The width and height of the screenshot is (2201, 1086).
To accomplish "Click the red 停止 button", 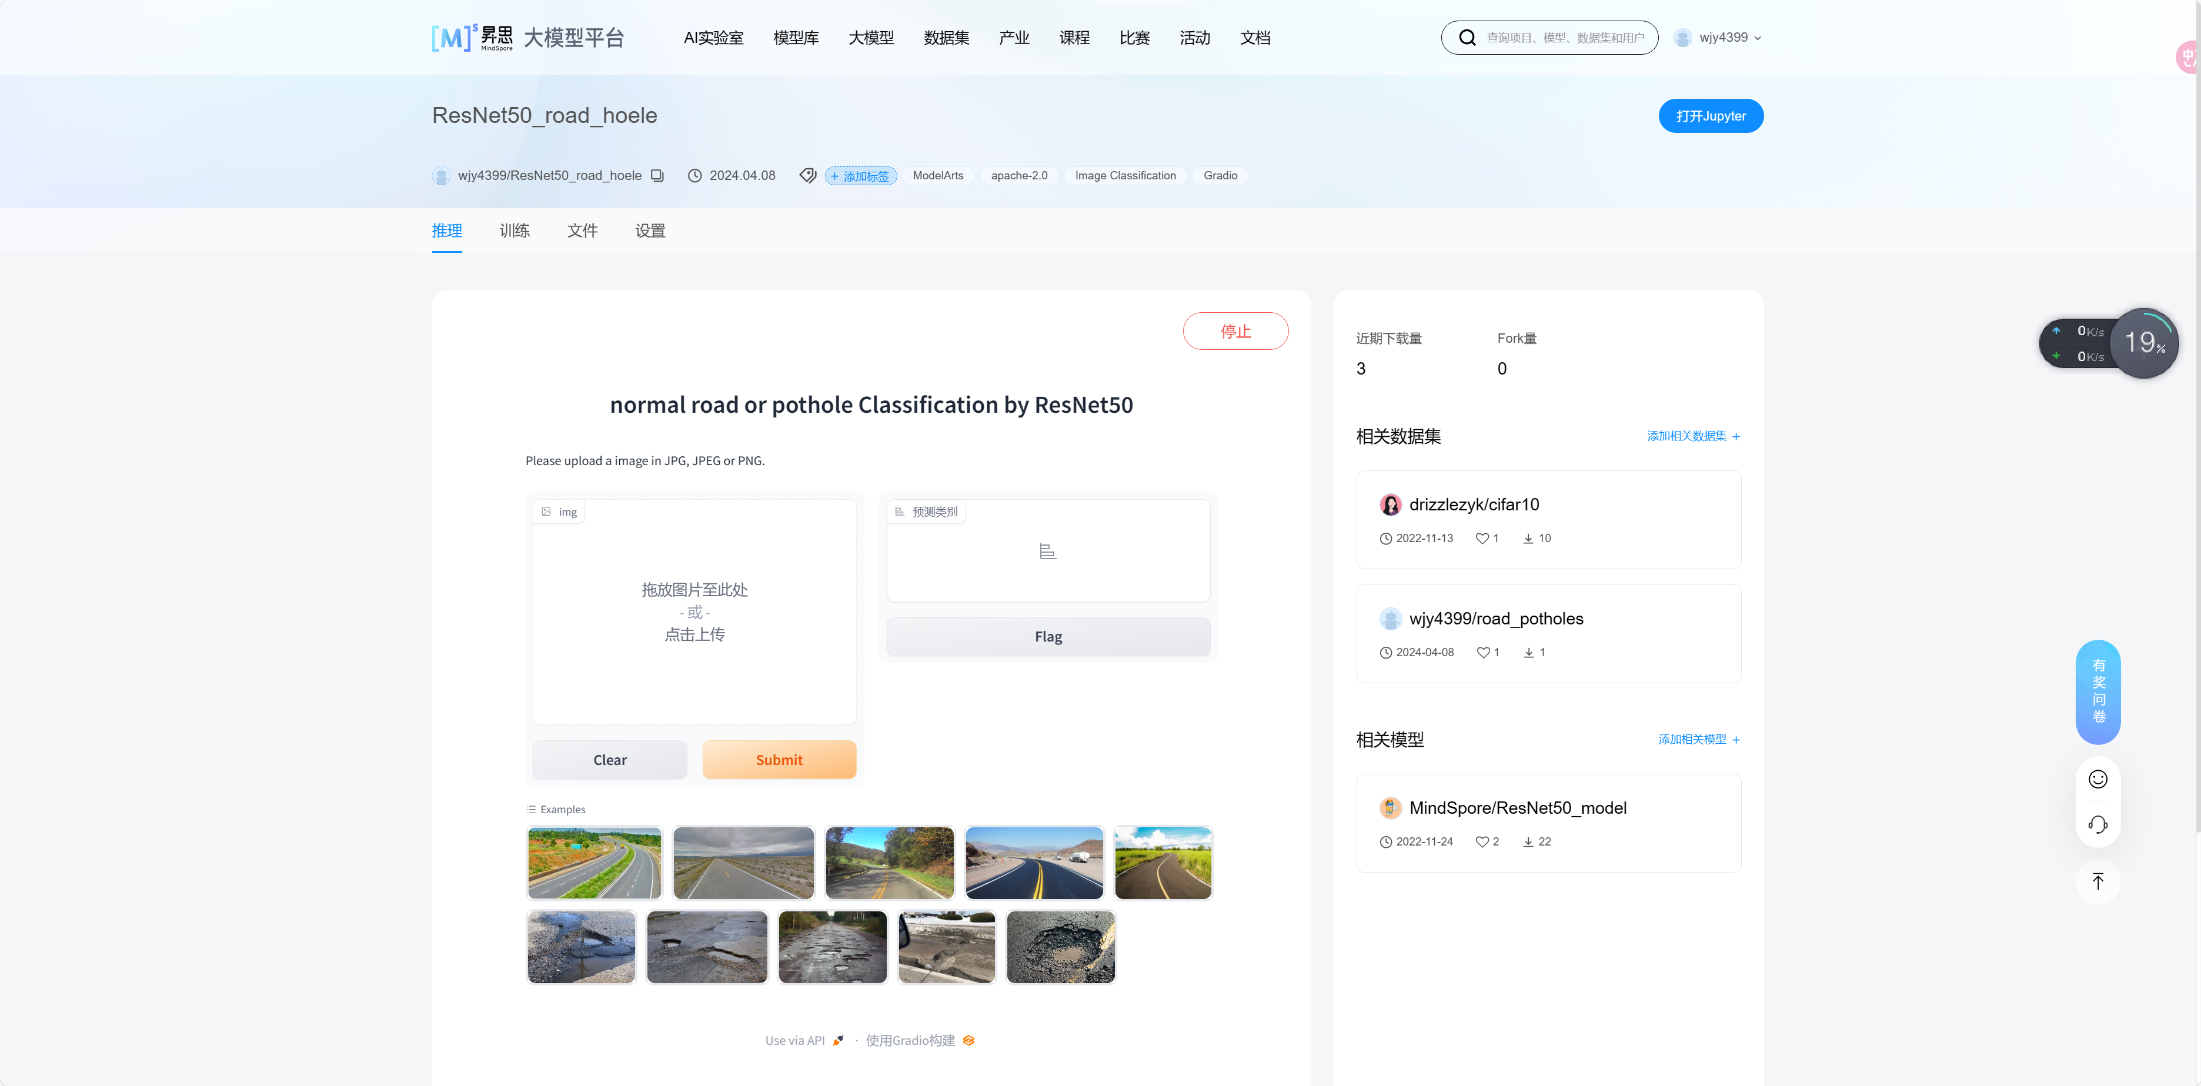I will (x=1235, y=330).
